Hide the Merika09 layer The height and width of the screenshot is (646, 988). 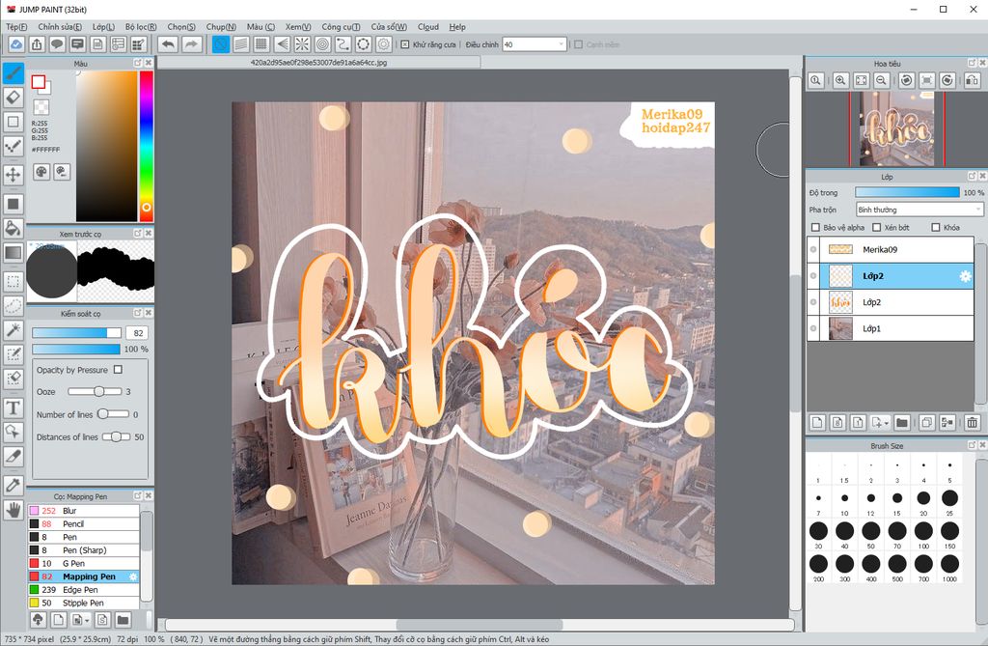(813, 250)
